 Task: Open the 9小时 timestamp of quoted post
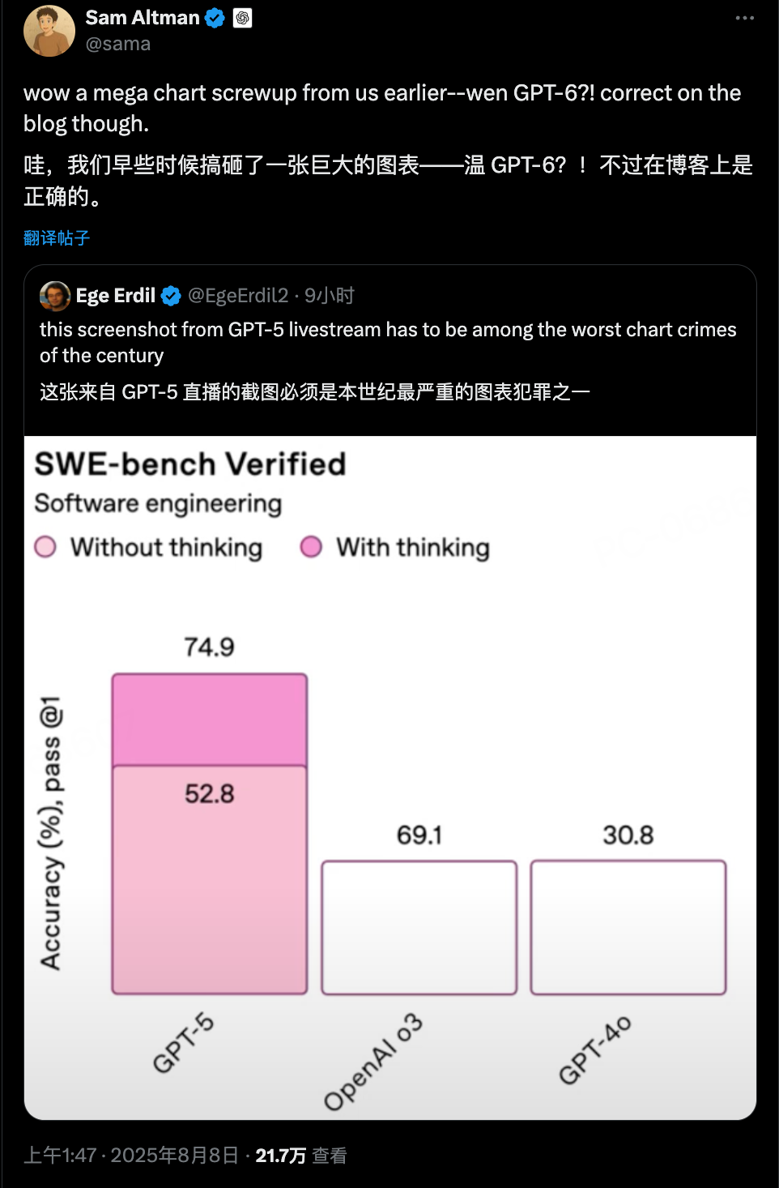tap(330, 296)
